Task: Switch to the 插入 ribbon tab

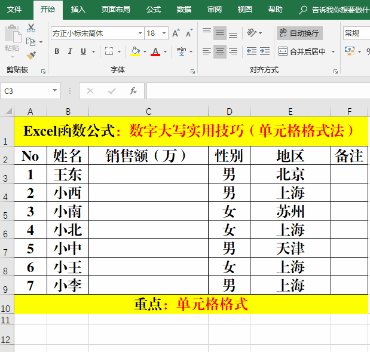Action: click(78, 10)
